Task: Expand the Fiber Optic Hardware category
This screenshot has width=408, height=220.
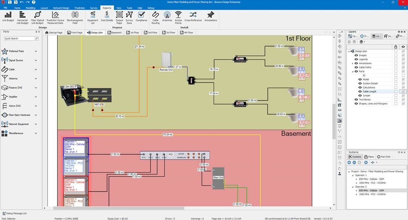Action: point(36,115)
